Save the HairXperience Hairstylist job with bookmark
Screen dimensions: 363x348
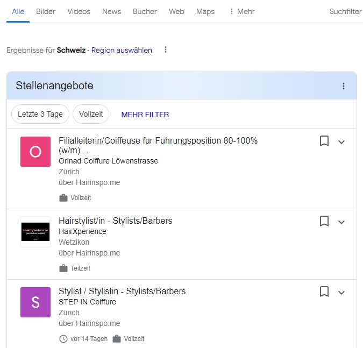tap(324, 221)
